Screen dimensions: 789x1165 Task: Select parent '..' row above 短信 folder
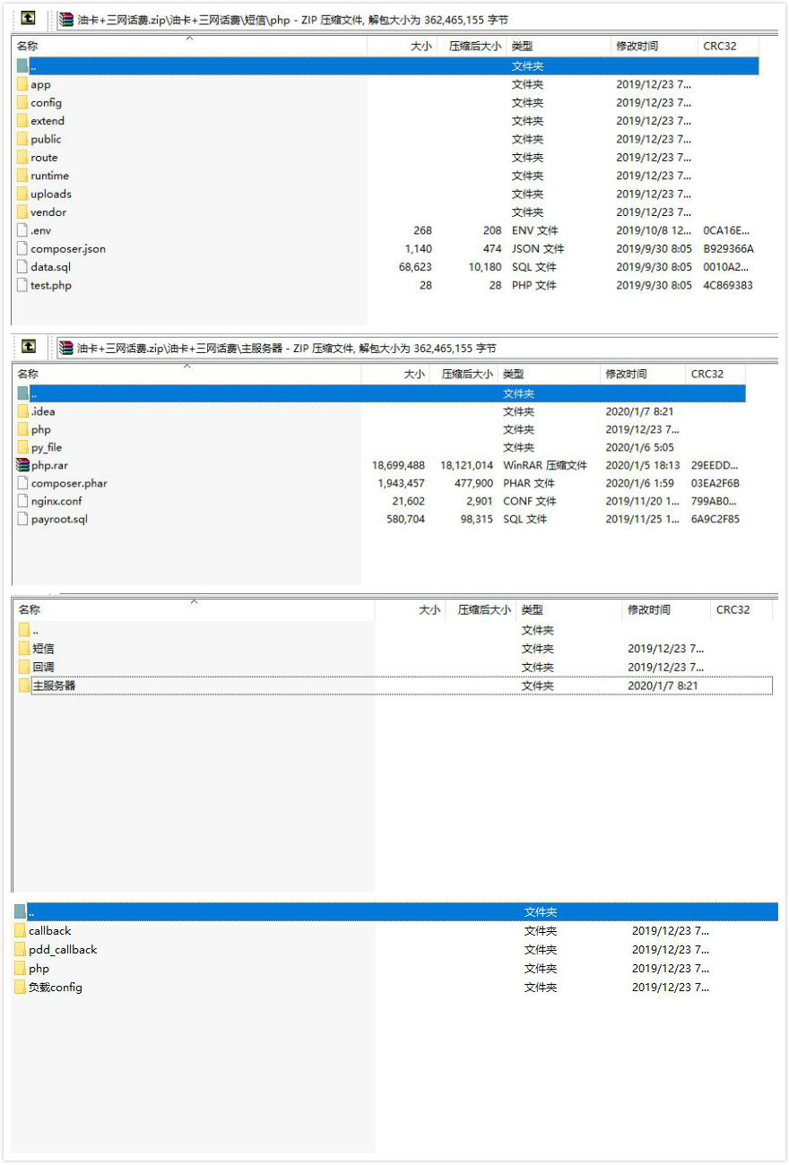pos(394,630)
